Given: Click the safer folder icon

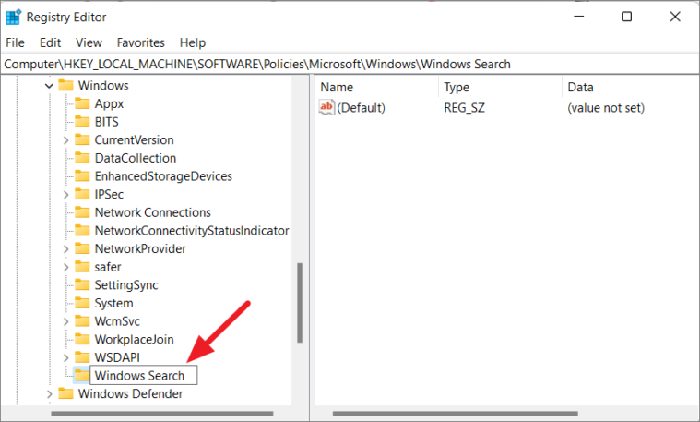Looking at the screenshot, I should pyautogui.click(x=82, y=267).
